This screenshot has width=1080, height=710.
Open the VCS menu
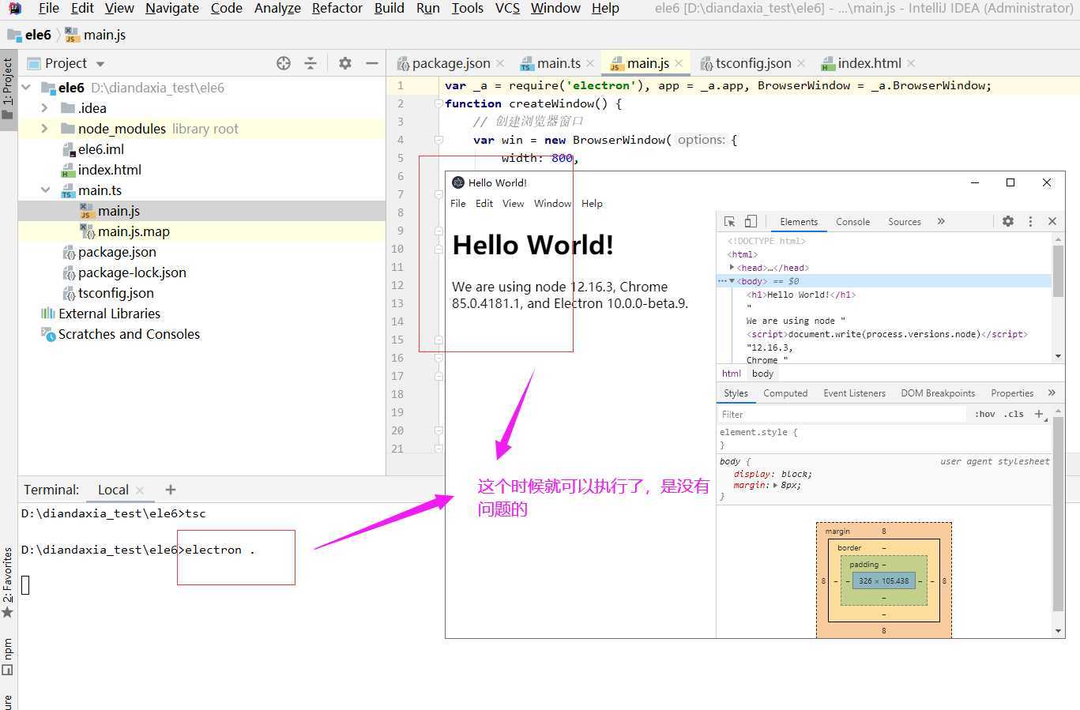point(507,8)
